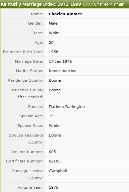Click Volume Number 005
The width and height of the screenshot is (129, 192).
tap(52, 152)
